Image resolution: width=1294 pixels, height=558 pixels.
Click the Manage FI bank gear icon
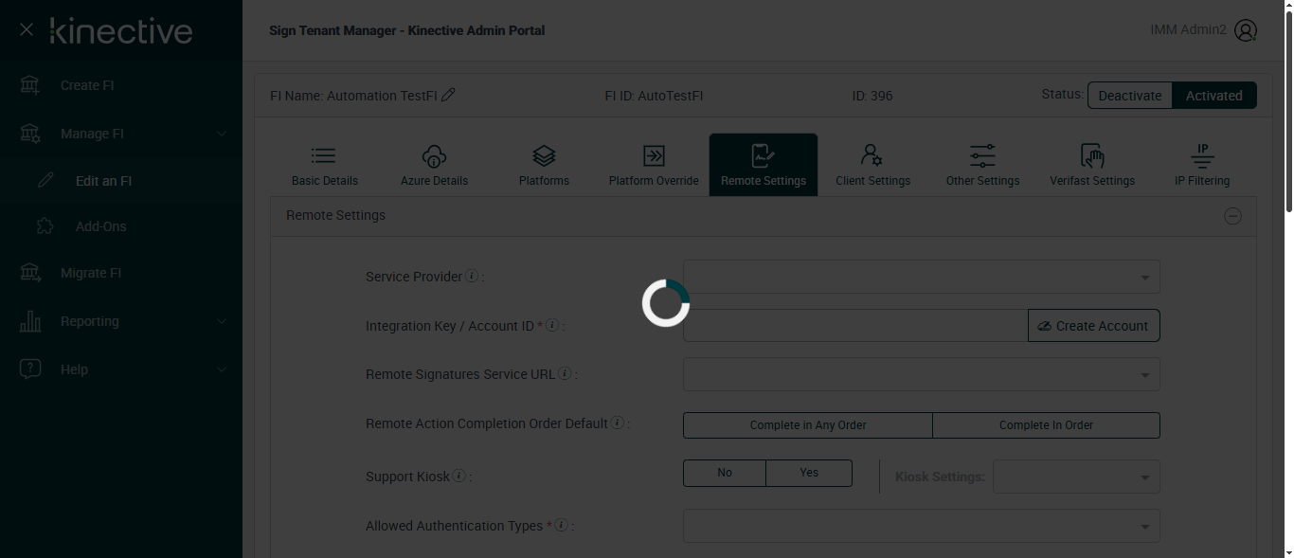[x=30, y=134]
